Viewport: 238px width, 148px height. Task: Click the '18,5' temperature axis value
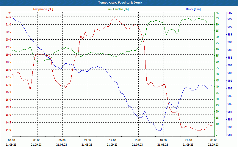[x=8, y=62]
